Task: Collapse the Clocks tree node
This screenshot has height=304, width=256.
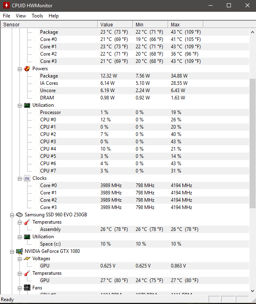Action: point(19,178)
